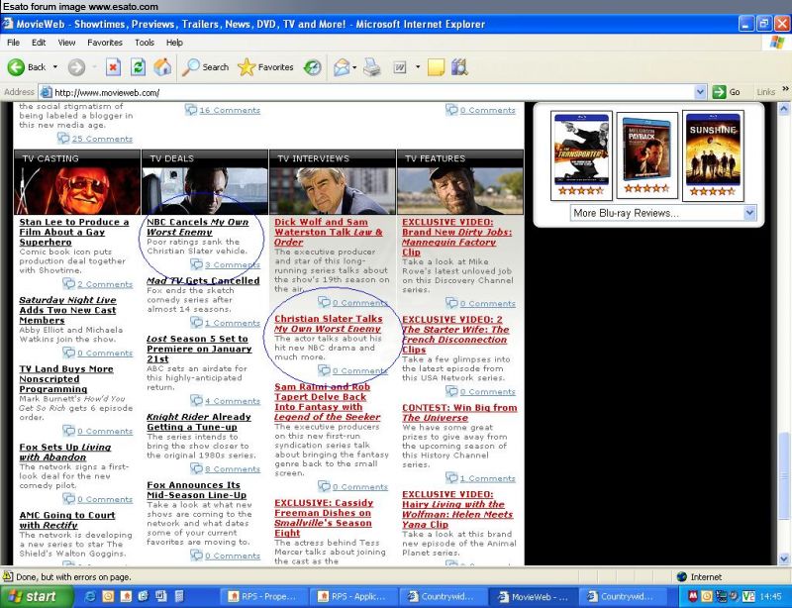
Task: Open the Edit menu
Action: [x=39, y=43]
